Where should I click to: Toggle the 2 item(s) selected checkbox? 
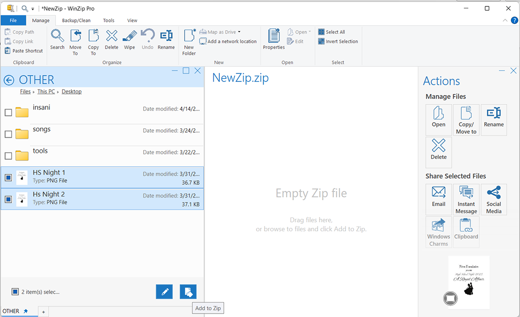click(15, 292)
